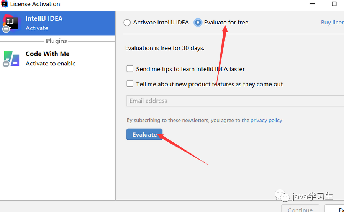Maximize the License Activation window
This screenshot has width=344, height=212.
coord(334,4)
